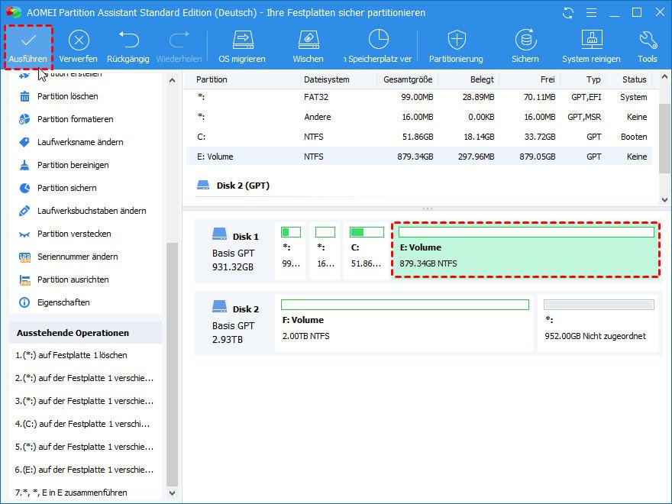Image resolution: width=672 pixels, height=504 pixels.
Task: Open System reinigen cleaner
Action: pyautogui.click(x=592, y=40)
